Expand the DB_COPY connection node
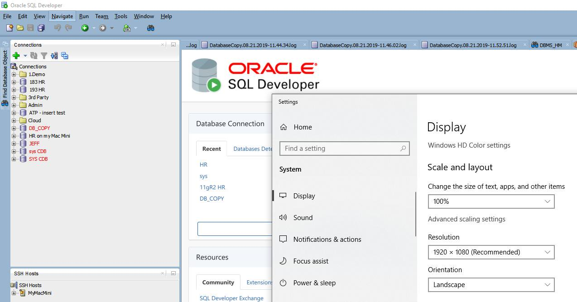The width and height of the screenshot is (577, 302). coord(14,128)
